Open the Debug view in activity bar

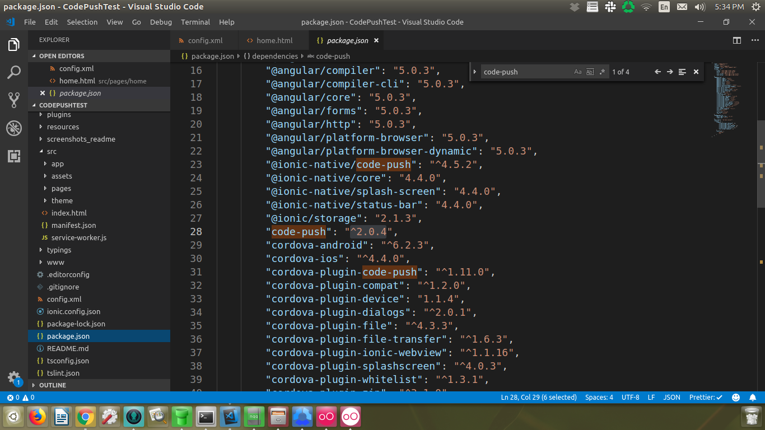[x=14, y=128]
